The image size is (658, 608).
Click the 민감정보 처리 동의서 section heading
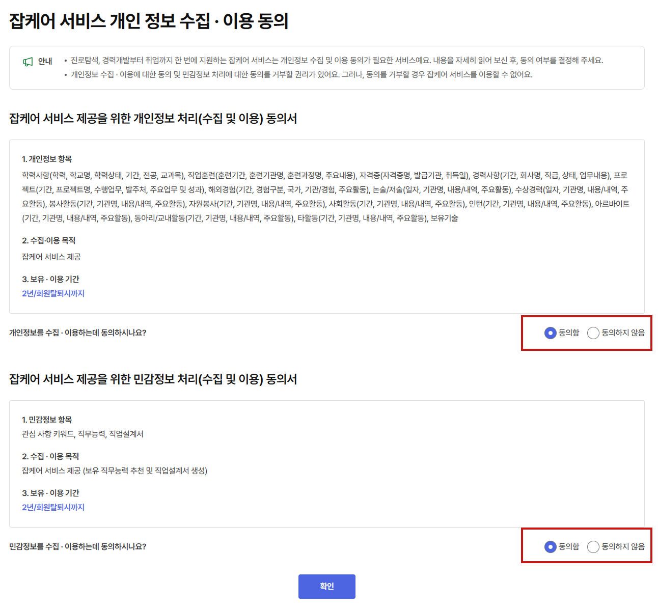tap(153, 379)
